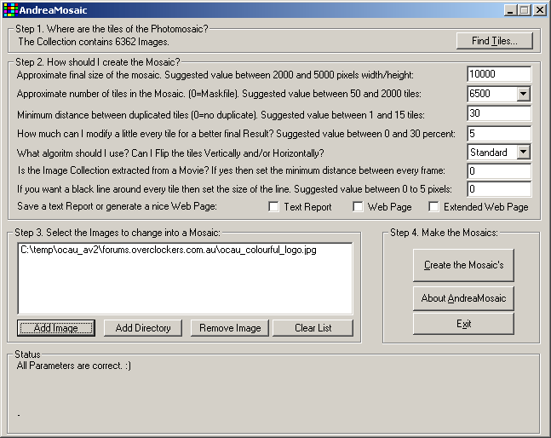Screen dimensions: 551x438
Task: Click the Remove Image button
Action: click(x=230, y=328)
